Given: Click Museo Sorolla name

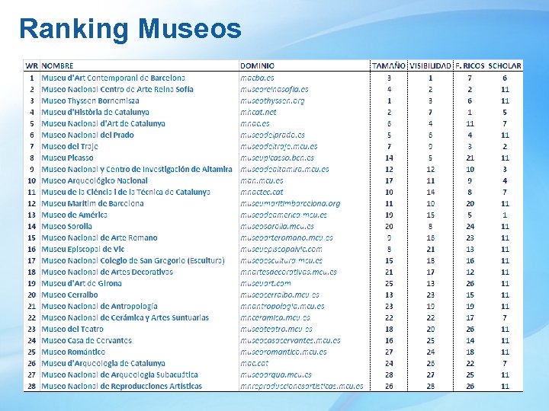Looking at the screenshot, I should point(67,227).
